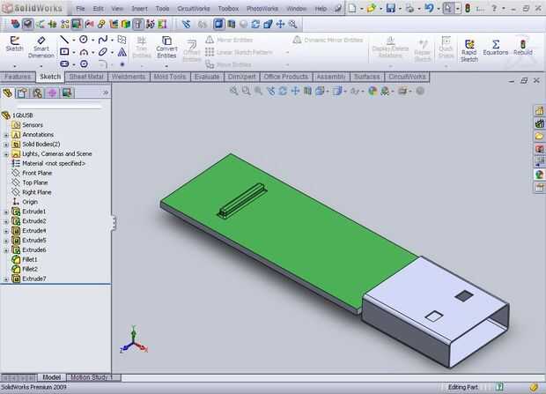Open the Appearances tab in the task pane
Image resolution: width=546 pixels, height=394 pixels.
(539, 175)
